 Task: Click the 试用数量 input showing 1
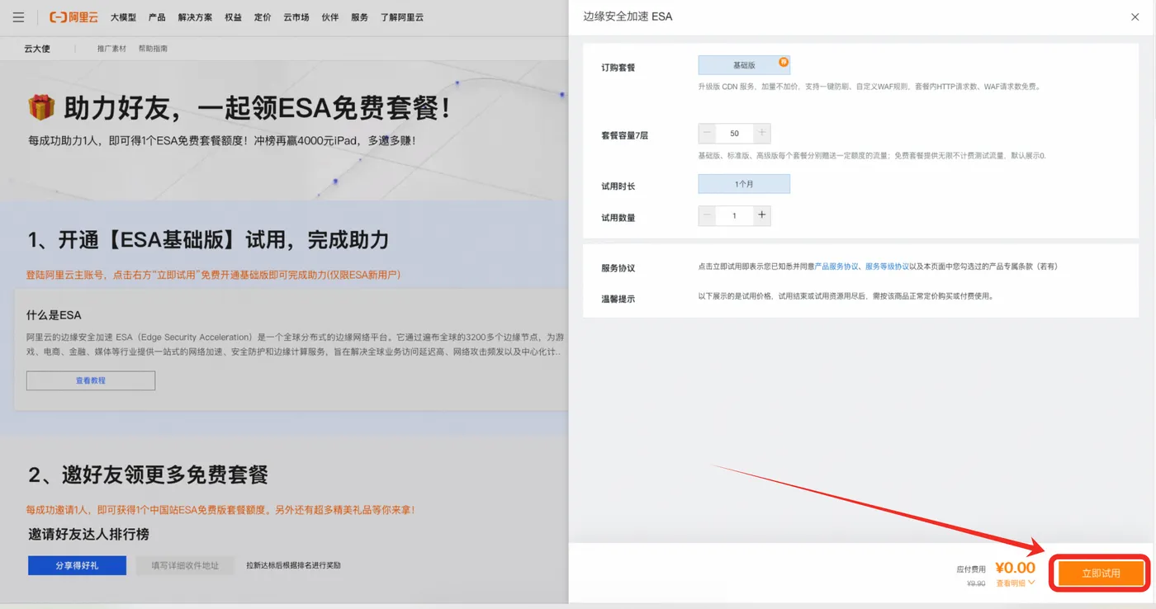(734, 215)
